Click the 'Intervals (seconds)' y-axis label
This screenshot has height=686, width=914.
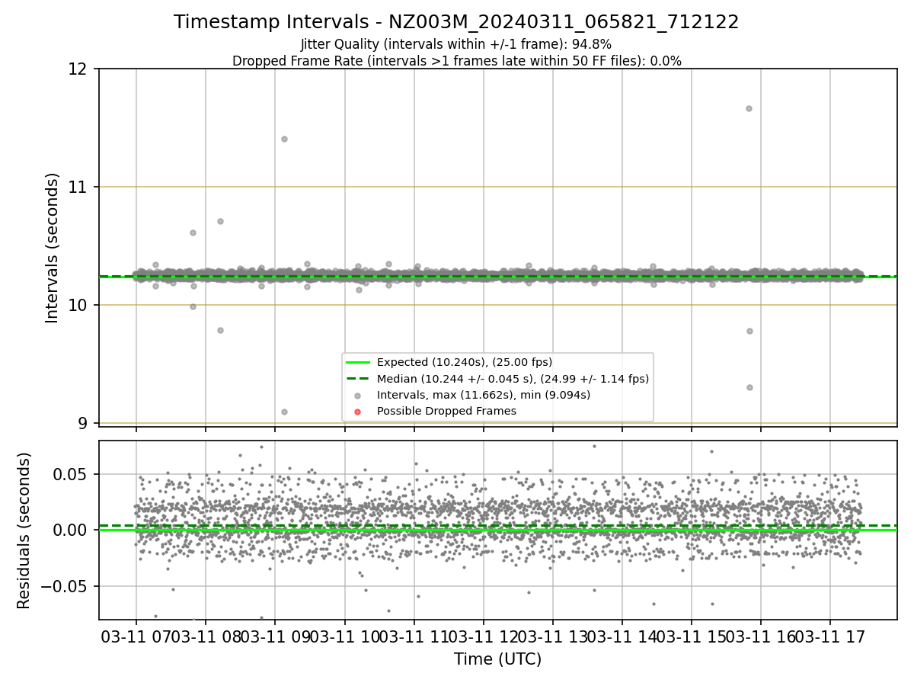[x=52, y=248]
